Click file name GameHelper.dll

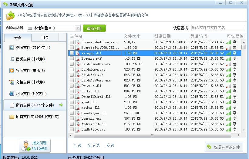coord(94,113)
